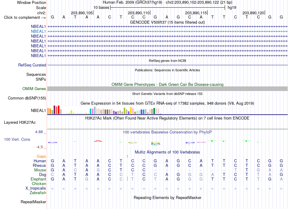Click the '100 Vert. Cons' track label
288x209 pixels.
pyautogui.click(x=17, y=140)
